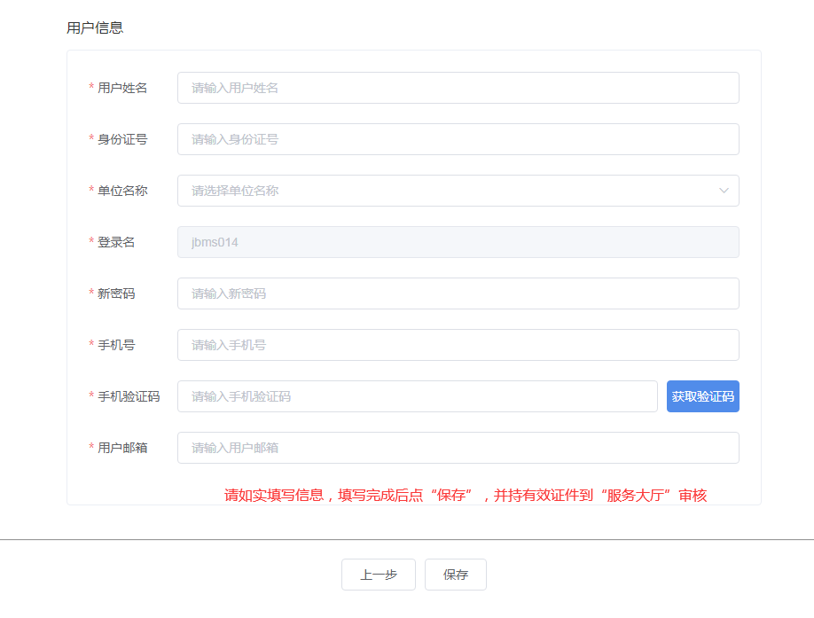Click the 用户姓名 field label
Screen dimensions: 814x618
121,88
